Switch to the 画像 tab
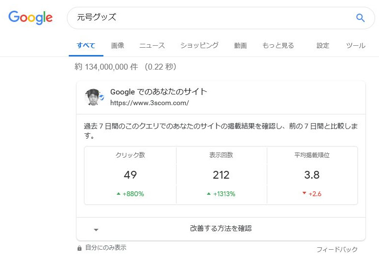379x258 pixels. click(x=118, y=46)
